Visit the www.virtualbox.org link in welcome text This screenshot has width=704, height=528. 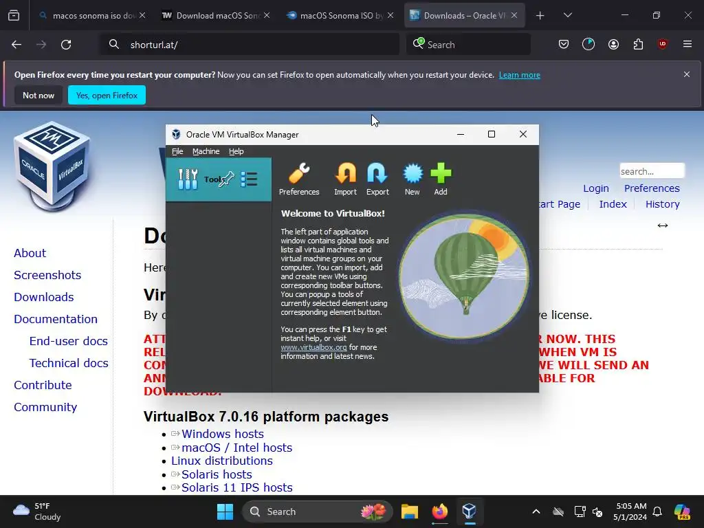tap(313, 347)
